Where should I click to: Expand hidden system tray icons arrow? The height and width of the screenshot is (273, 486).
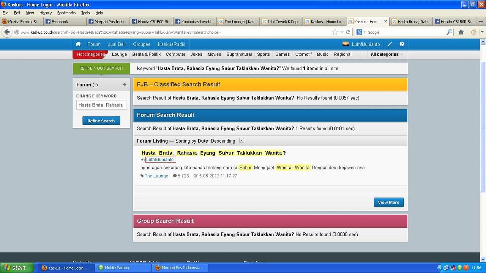point(440,268)
